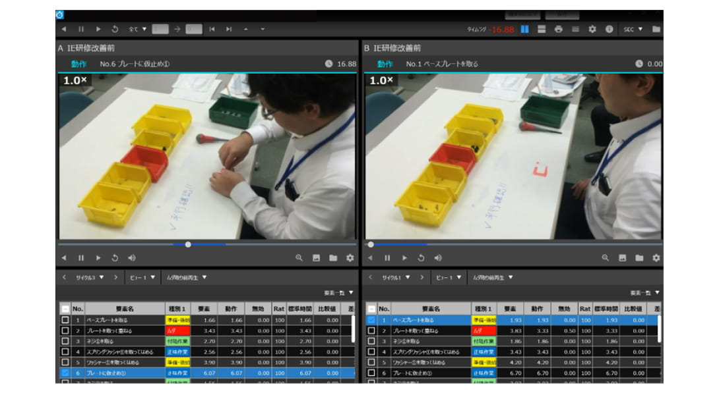Viewport: 719px width, 395px height.
Task: Check row 2 checkbox in table A
Action: click(x=65, y=330)
